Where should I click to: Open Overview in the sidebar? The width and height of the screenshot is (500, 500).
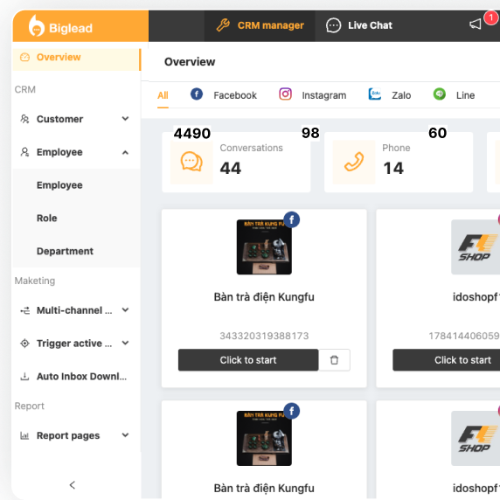(x=77, y=59)
